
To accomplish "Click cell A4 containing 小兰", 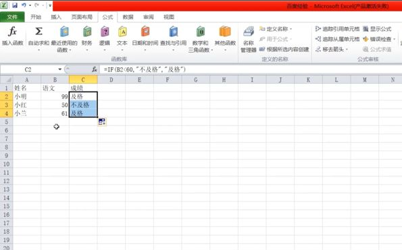I will 26,113.
